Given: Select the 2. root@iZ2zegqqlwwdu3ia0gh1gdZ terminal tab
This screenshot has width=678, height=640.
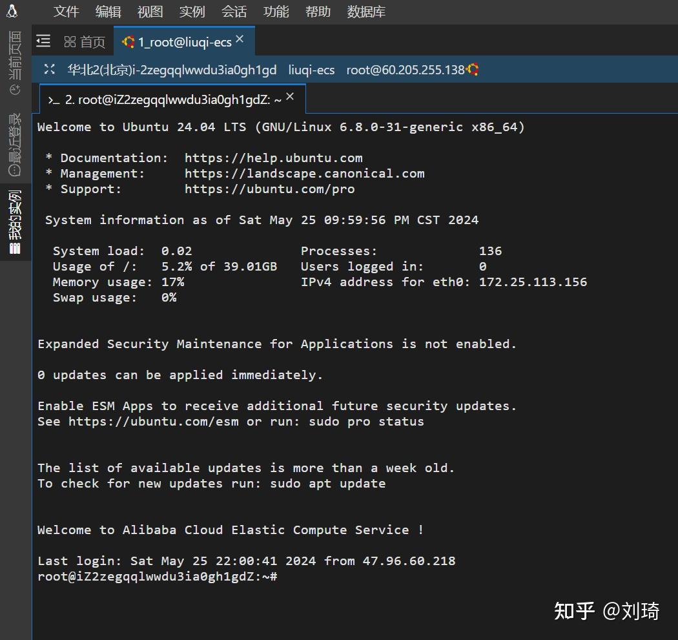Looking at the screenshot, I should 168,98.
